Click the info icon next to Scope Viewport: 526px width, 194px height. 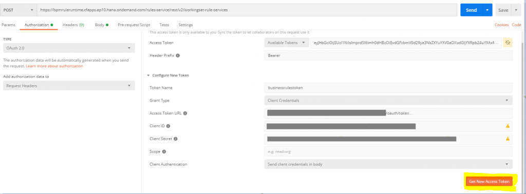[164, 151]
